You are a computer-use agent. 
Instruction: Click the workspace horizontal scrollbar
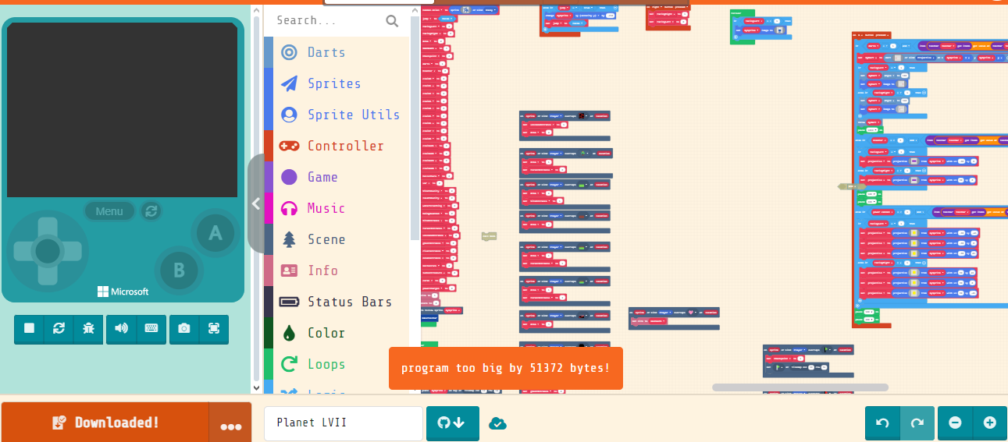pyautogui.click(x=800, y=387)
